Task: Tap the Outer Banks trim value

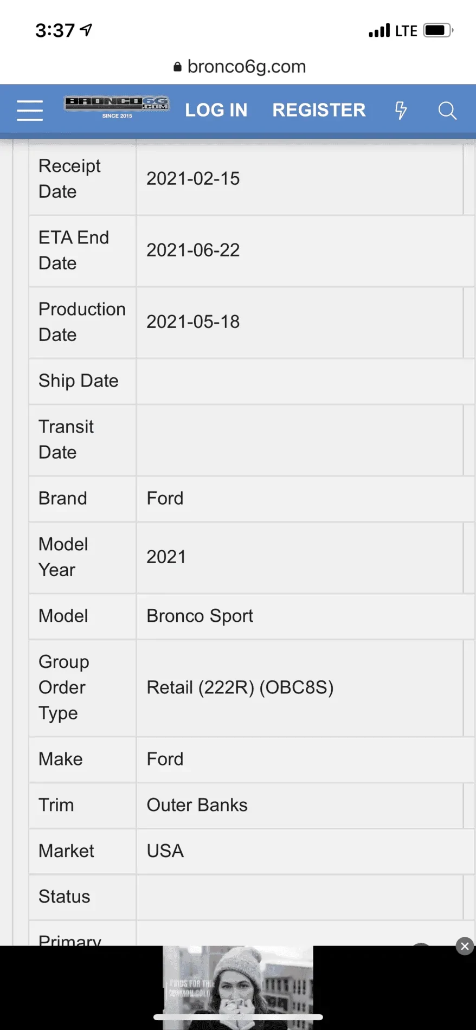Action: click(x=197, y=805)
